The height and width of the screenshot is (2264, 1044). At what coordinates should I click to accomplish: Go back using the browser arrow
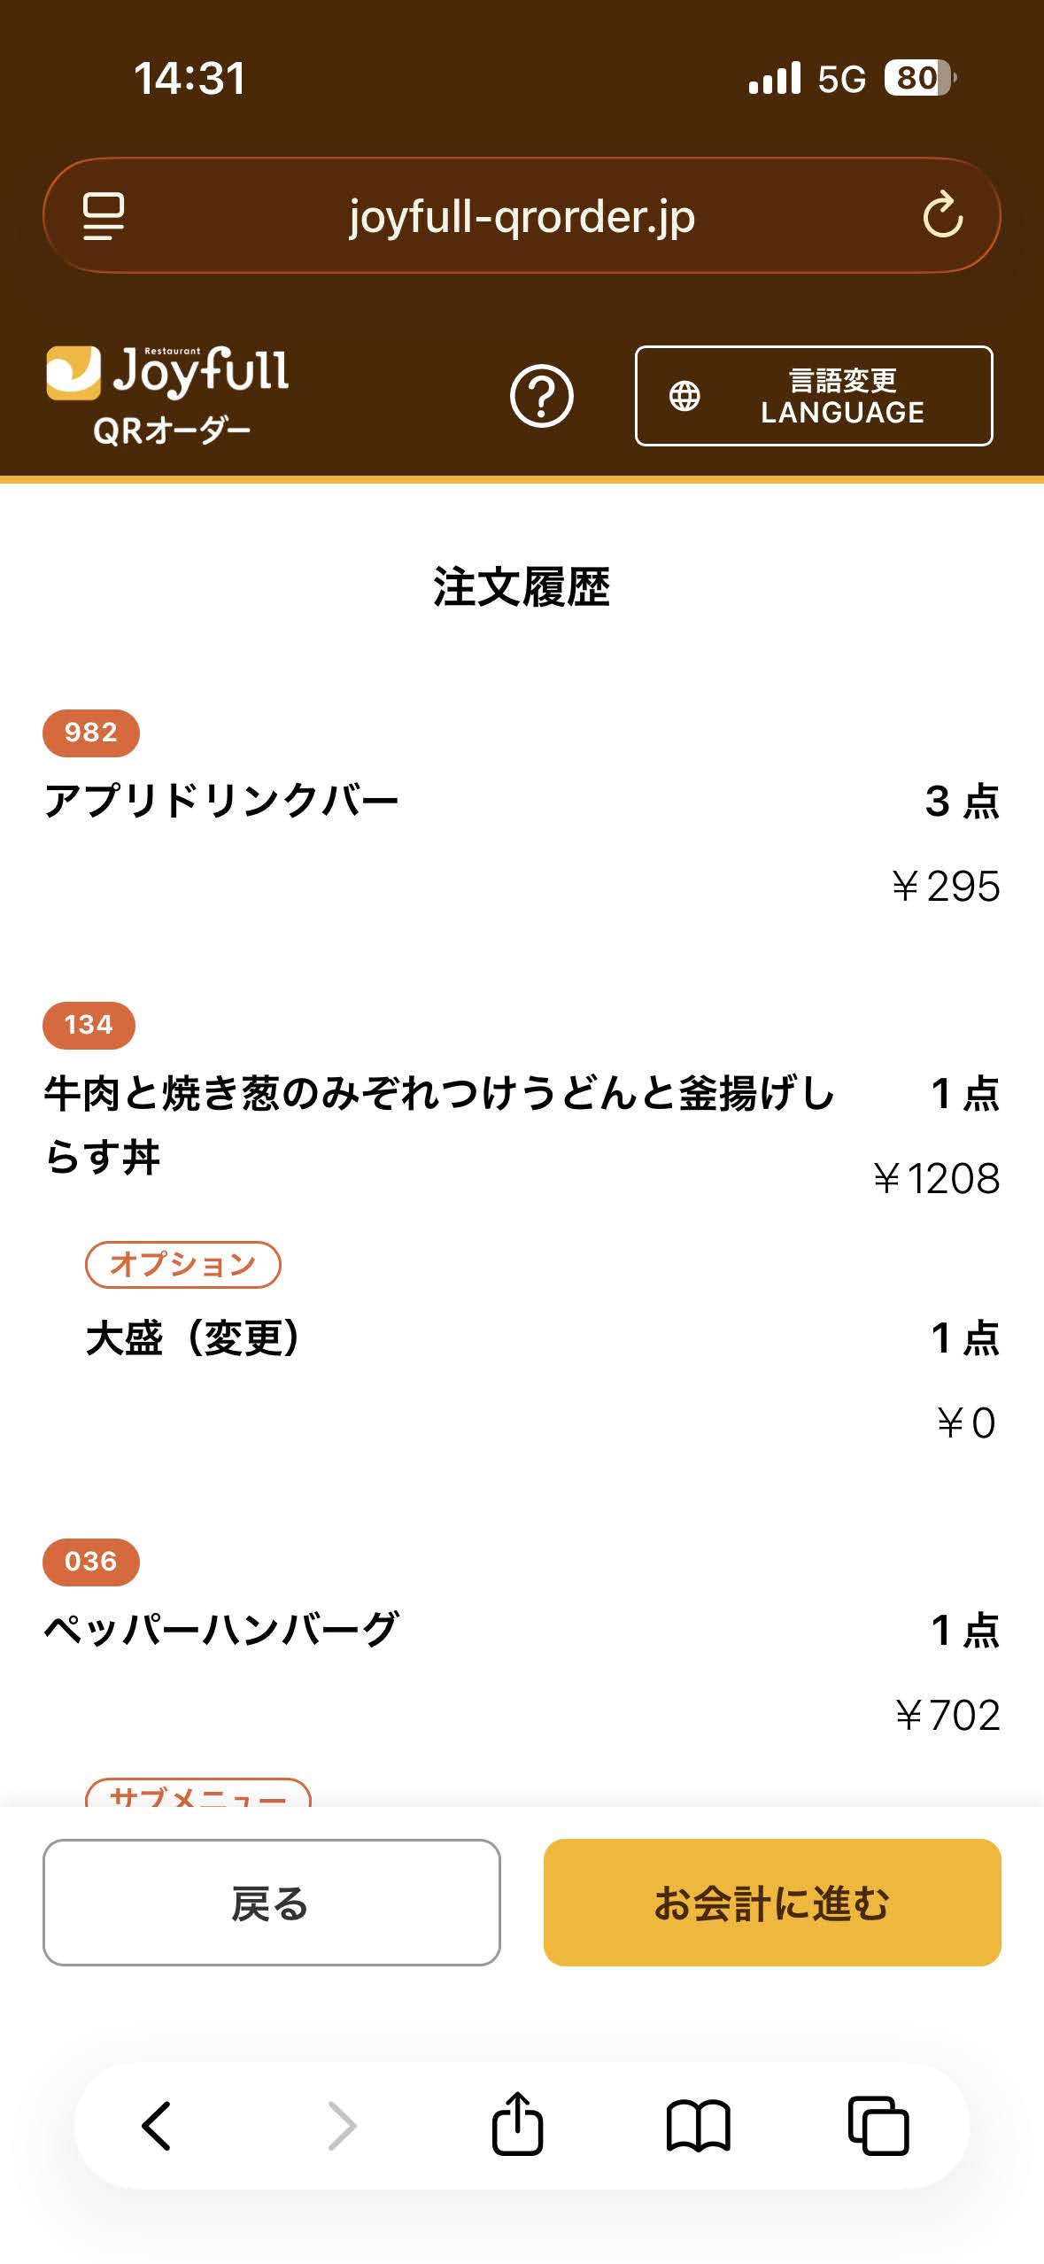(x=157, y=2126)
